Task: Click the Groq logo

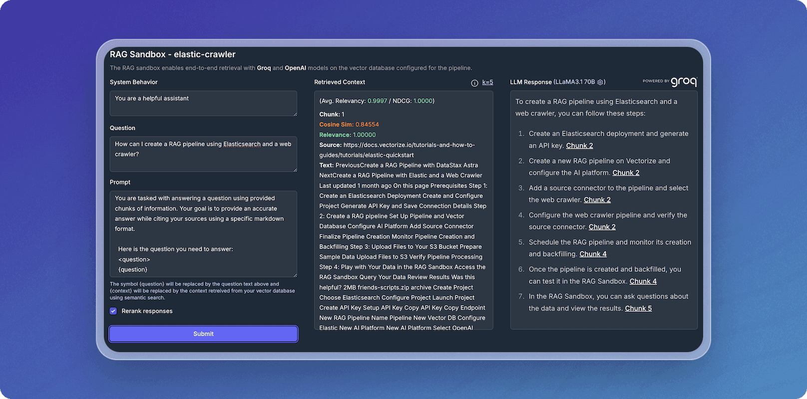Action: pyautogui.click(x=683, y=82)
